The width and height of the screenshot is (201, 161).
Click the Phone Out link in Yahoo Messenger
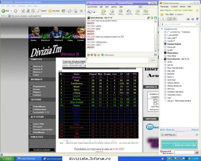pos(167,130)
